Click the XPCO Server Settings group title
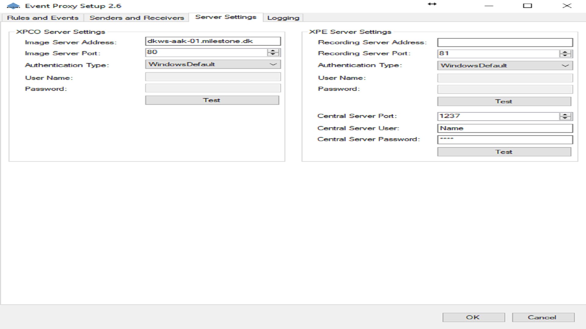586x329 pixels. [x=60, y=32]
